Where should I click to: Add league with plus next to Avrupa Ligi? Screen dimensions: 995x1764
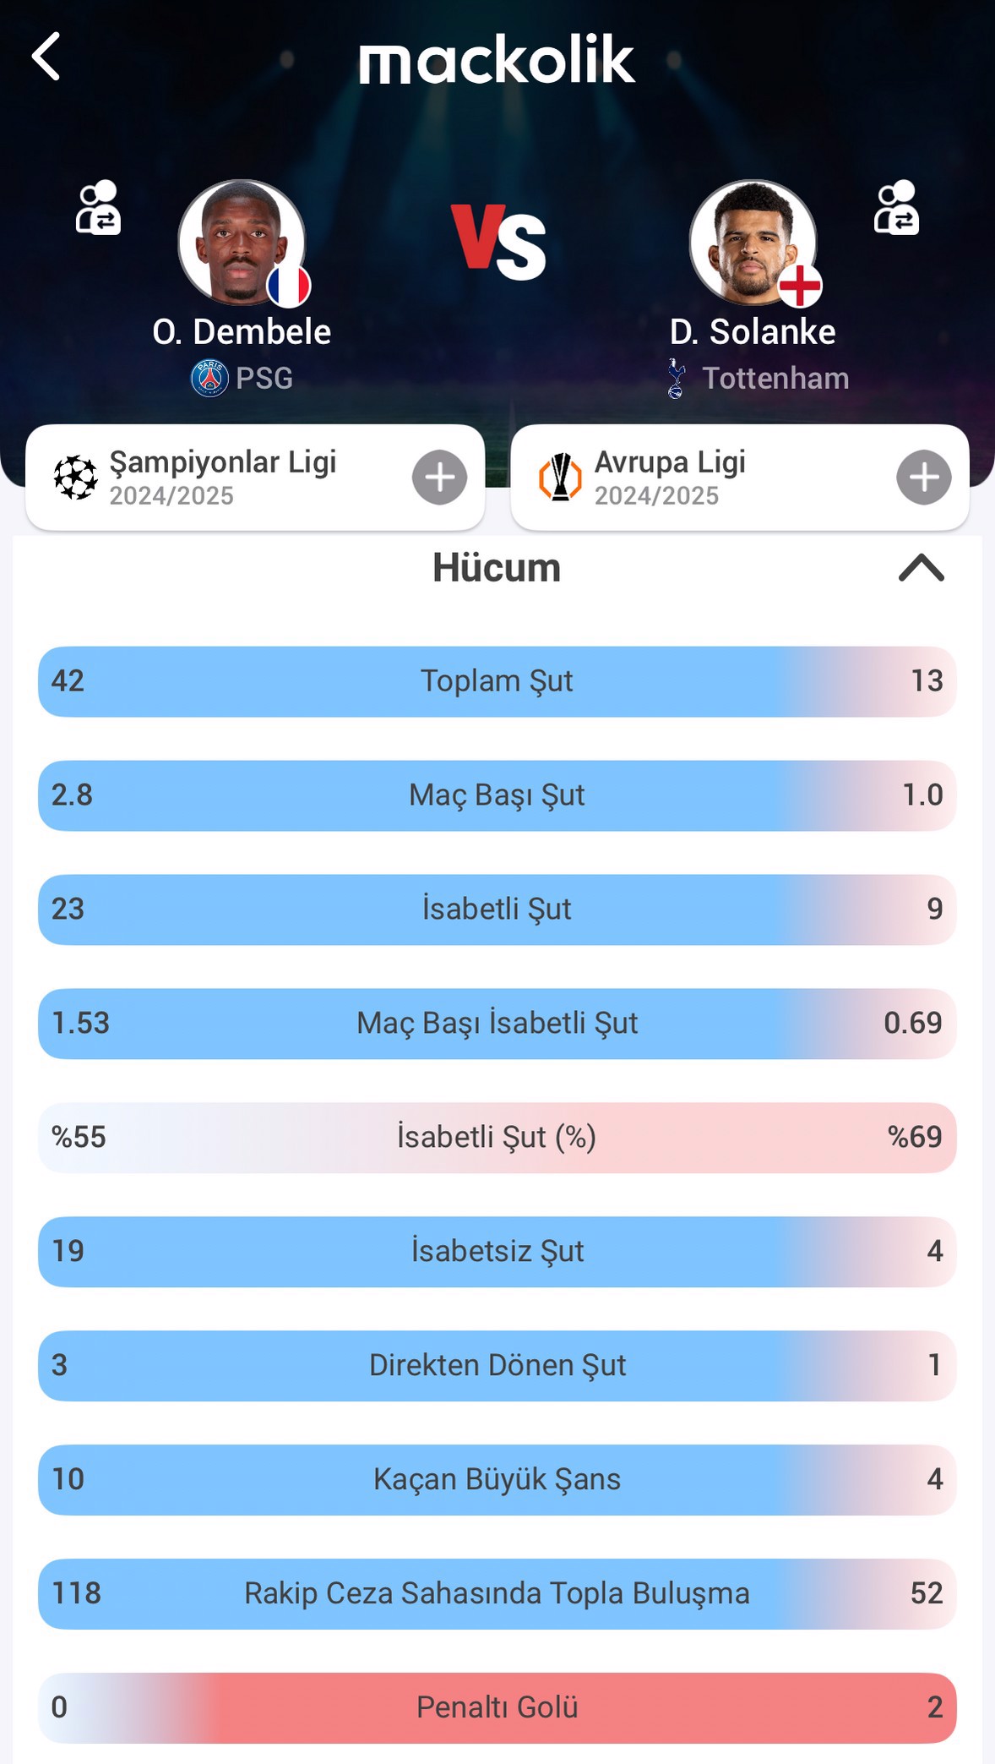pyautogui.click(x=924, y=478)
